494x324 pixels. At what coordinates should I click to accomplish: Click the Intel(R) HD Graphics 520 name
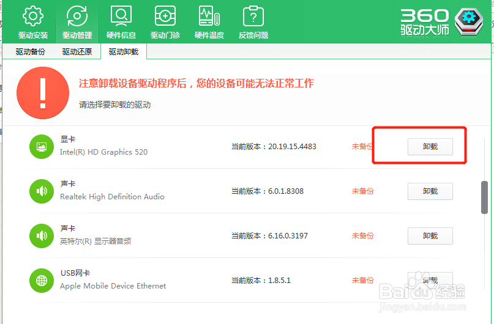pos(103,152)
